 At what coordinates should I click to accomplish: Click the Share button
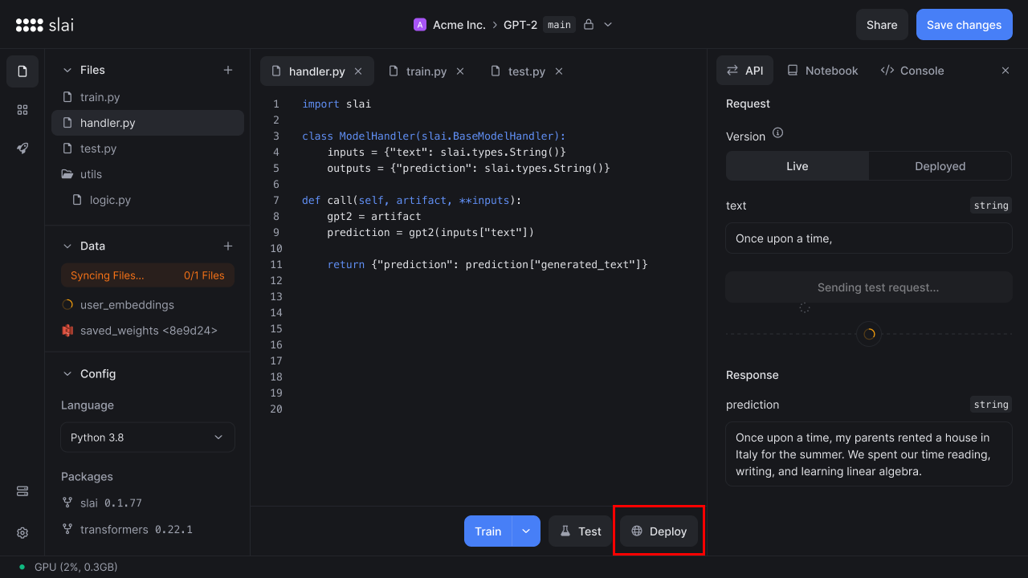pyautogui.click(x=882, y=25)
